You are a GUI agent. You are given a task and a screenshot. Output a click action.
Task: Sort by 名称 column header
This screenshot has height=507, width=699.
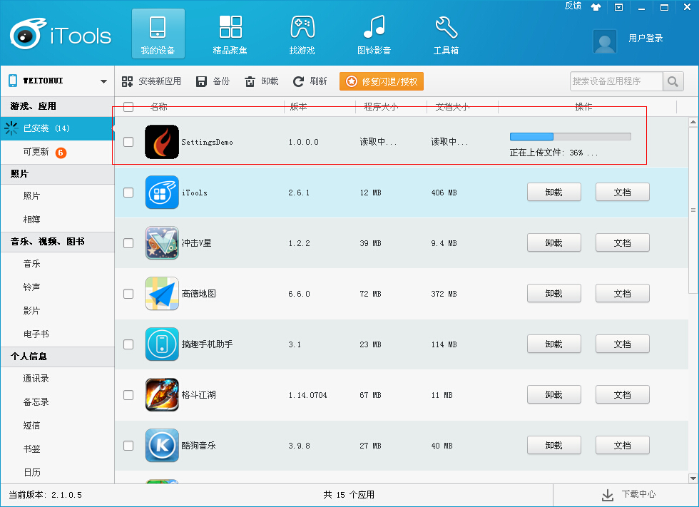tap(158, 107)
